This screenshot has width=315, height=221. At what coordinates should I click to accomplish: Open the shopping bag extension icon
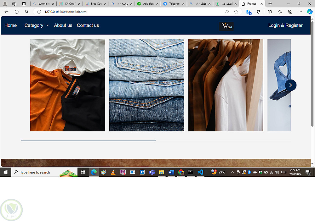(x=249, y=12)
